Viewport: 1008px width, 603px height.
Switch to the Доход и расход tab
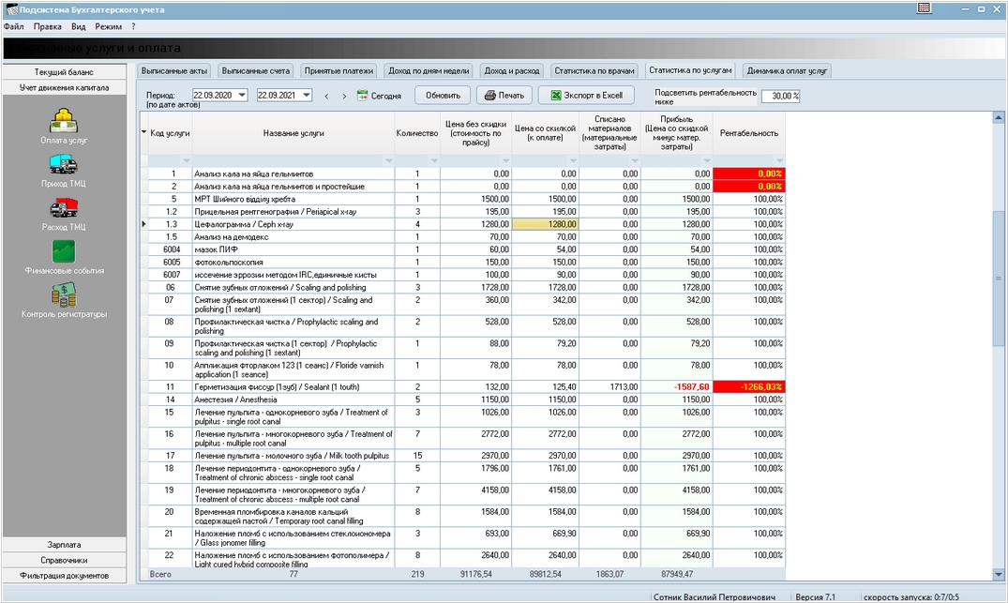click(511, 70)
